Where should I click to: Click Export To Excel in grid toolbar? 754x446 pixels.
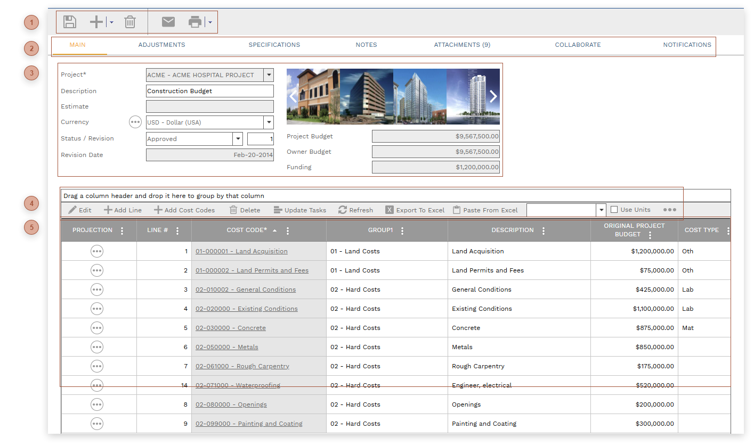pyautogui.click(x=415, y=210)
